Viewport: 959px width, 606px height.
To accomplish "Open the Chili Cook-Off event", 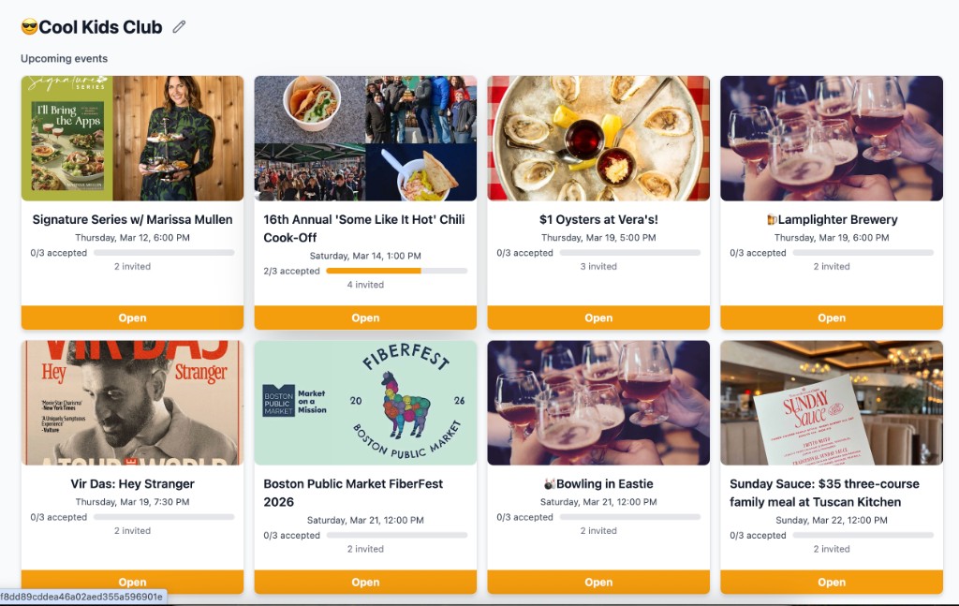I will tap(365, 318).
